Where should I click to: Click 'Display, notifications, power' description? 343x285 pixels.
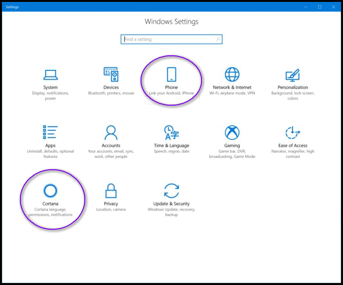50,95
